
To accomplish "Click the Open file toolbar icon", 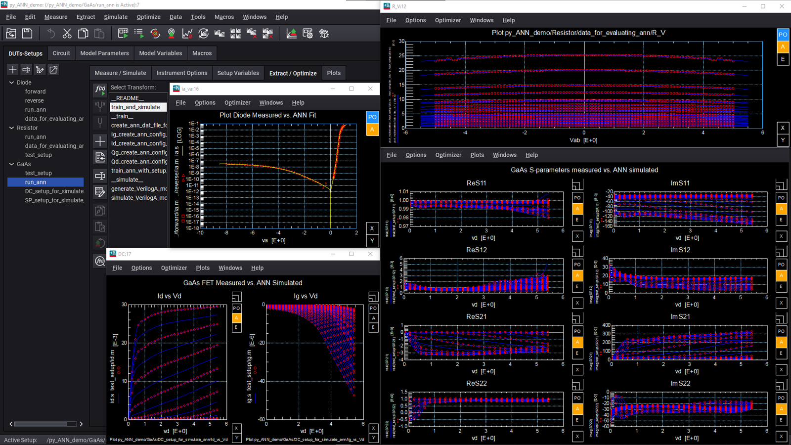I will pyautogui.click(x=10, y=33).
